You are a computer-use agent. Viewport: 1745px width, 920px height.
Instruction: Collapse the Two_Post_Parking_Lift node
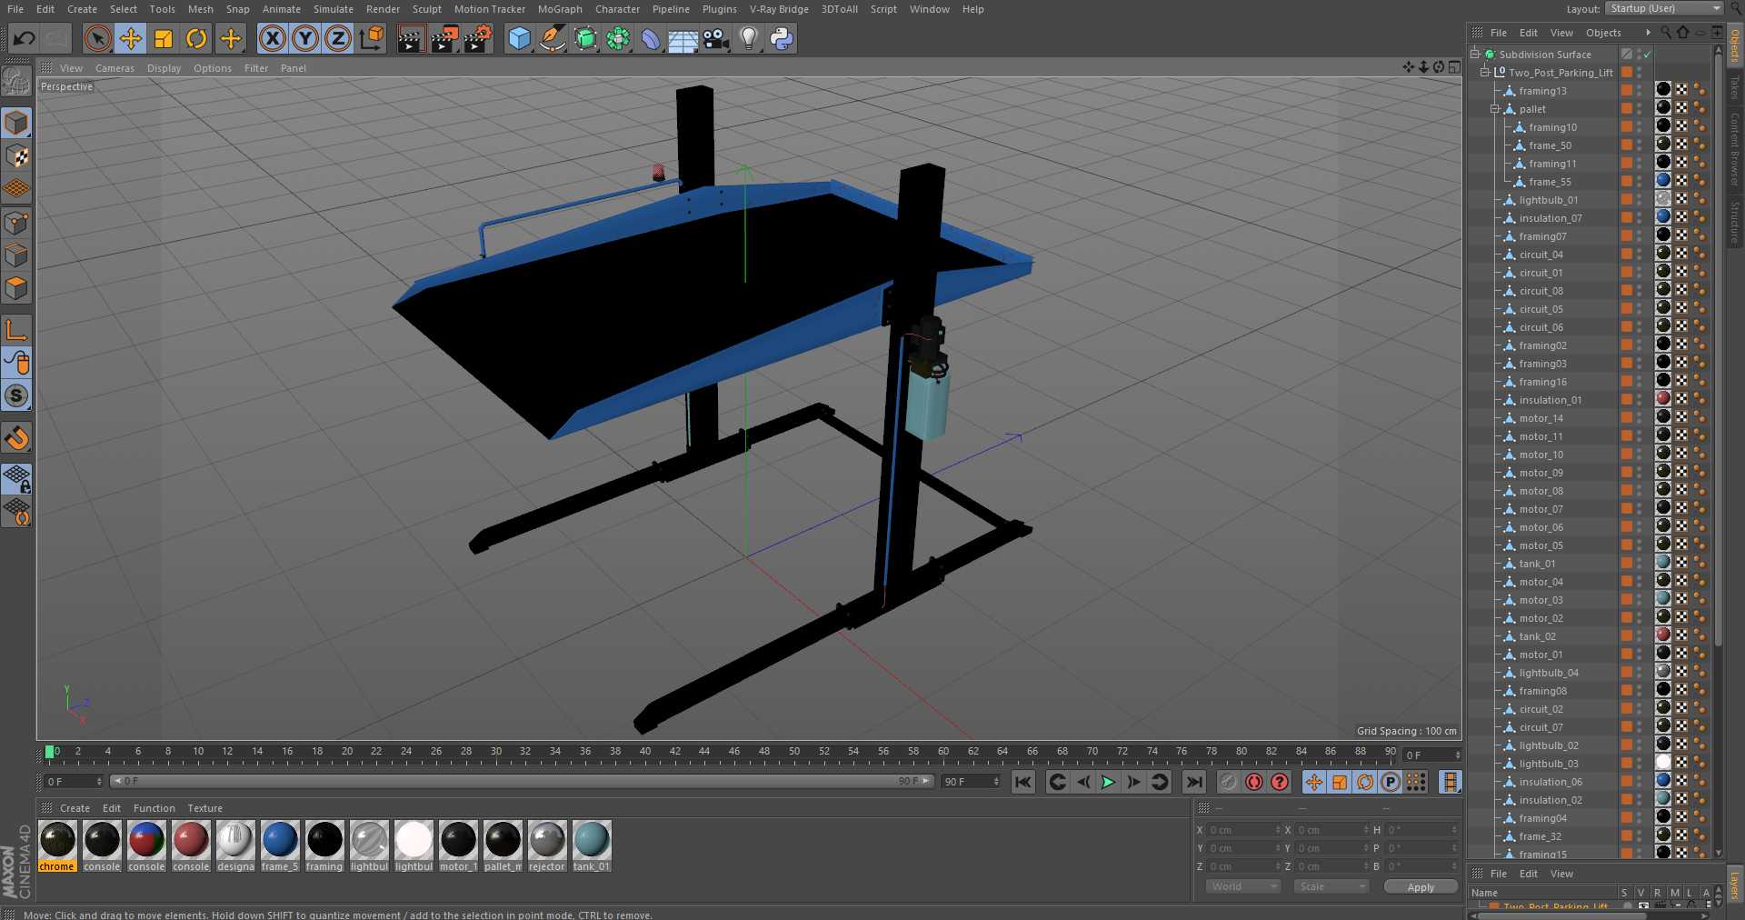point(1485,73)
